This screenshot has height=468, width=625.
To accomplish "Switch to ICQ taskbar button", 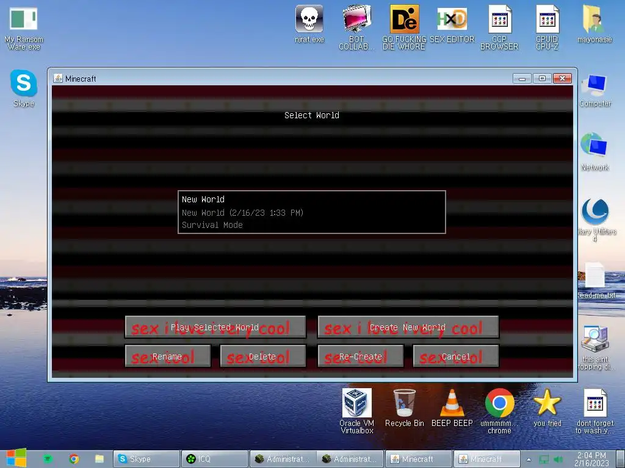I will [214, 459].
